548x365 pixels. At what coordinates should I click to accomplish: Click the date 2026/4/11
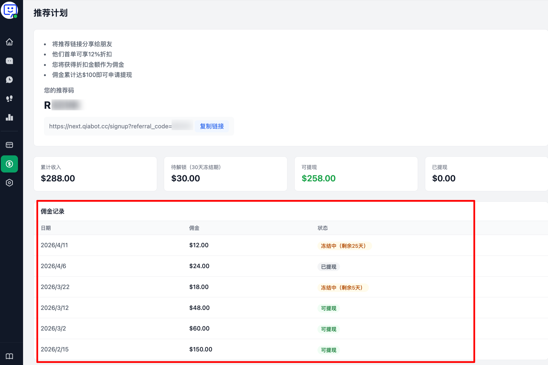(54, 245)
